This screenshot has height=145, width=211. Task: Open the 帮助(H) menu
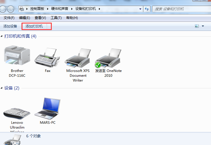pyautogui.click(x=72, y=18)
